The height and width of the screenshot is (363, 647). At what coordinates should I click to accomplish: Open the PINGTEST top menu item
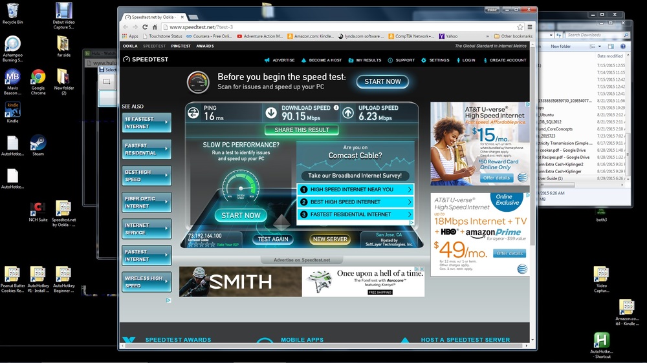coord(181,46)
